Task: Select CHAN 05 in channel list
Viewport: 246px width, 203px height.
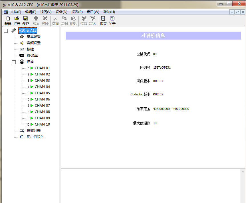Action: 42,93
